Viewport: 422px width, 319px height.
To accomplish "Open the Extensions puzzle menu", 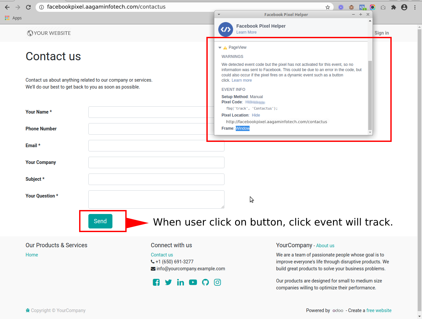I will point(394,7).
